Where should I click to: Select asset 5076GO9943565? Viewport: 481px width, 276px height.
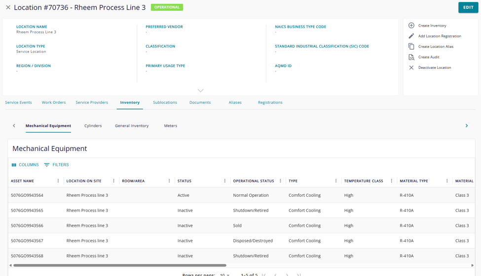(x=27, y=211)
